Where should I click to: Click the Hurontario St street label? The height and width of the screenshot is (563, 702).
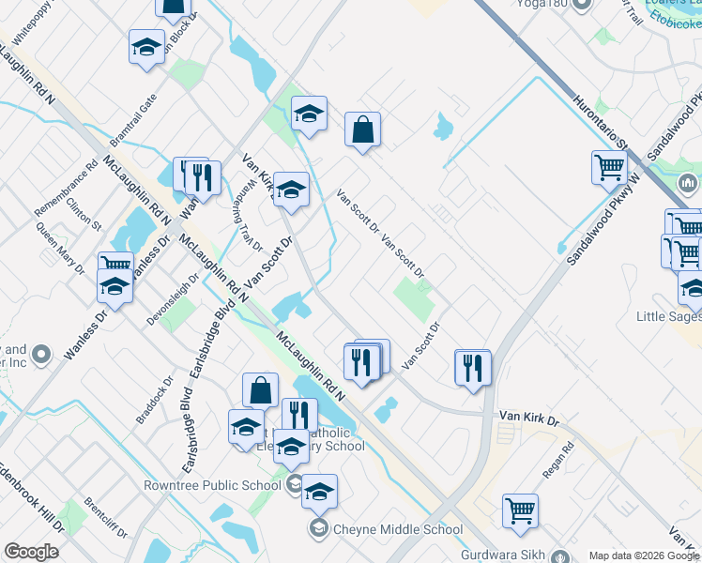tap(600, 122)
